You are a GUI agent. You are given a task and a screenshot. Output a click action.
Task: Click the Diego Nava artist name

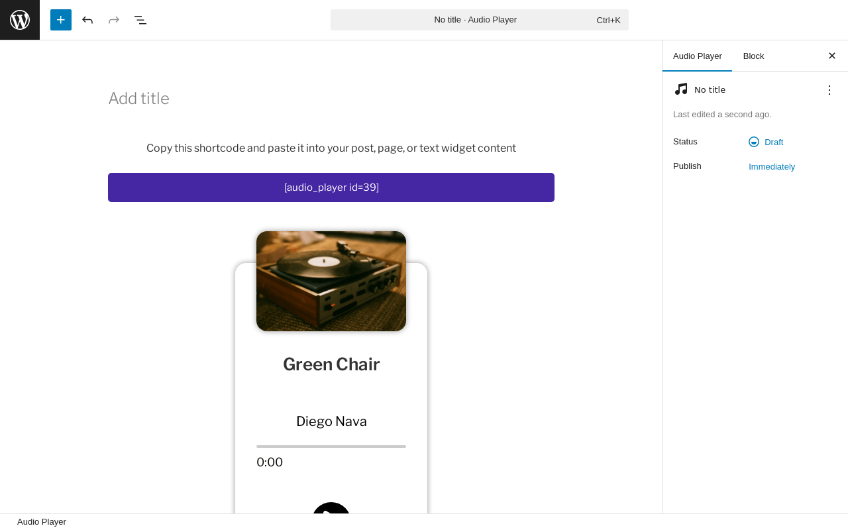pos(331,421)
